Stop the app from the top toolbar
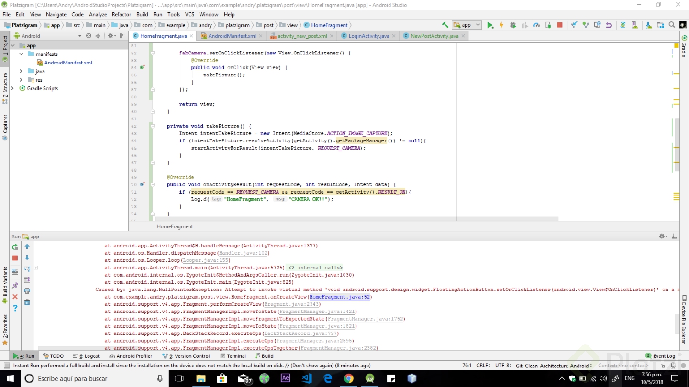 (559, 25)
